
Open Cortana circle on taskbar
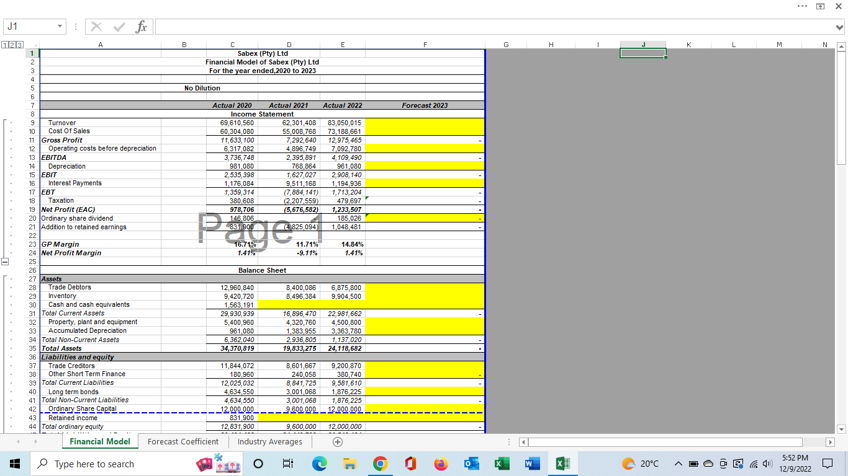point(258,464)
